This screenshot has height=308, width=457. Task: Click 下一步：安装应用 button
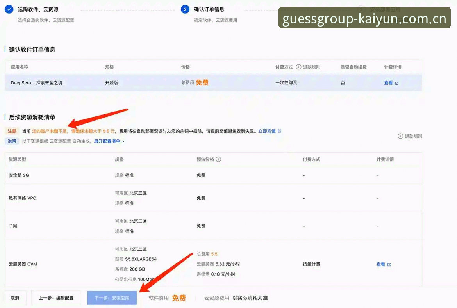[x=112, y=298]
